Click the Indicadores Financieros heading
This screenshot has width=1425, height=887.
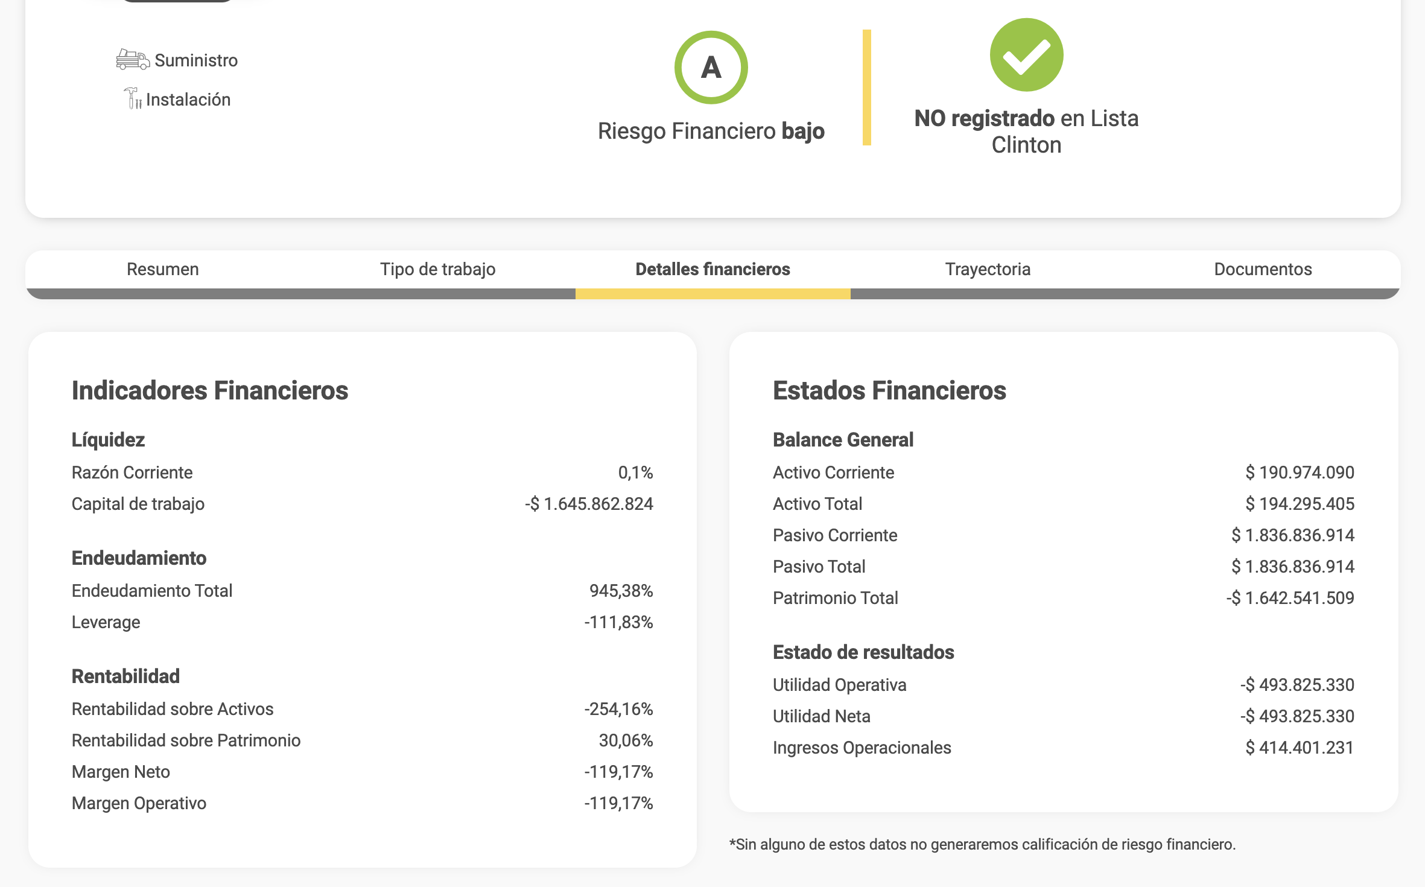pyautogui.click(x=210, y=390)
